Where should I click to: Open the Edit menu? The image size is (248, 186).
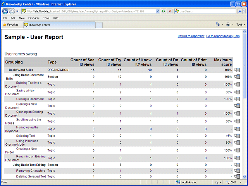[x=13, y=18]
